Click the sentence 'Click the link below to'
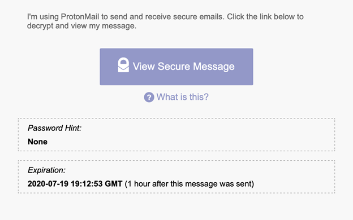Viewport: 353px width, 220px height. 265,16
